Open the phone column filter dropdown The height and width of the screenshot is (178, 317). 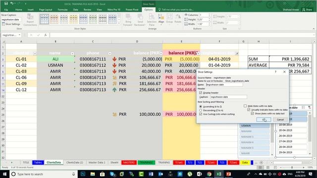(109, 53)
